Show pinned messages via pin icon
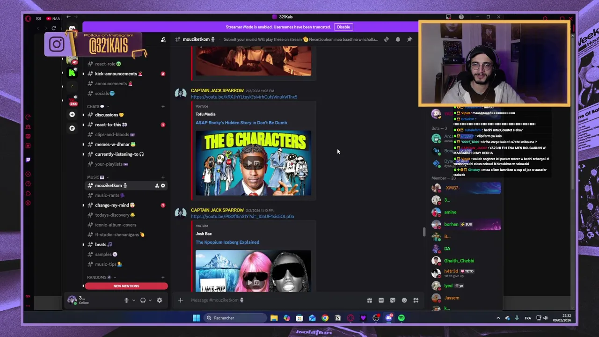This screenshot has width=599, height=337. click(409, 40)
